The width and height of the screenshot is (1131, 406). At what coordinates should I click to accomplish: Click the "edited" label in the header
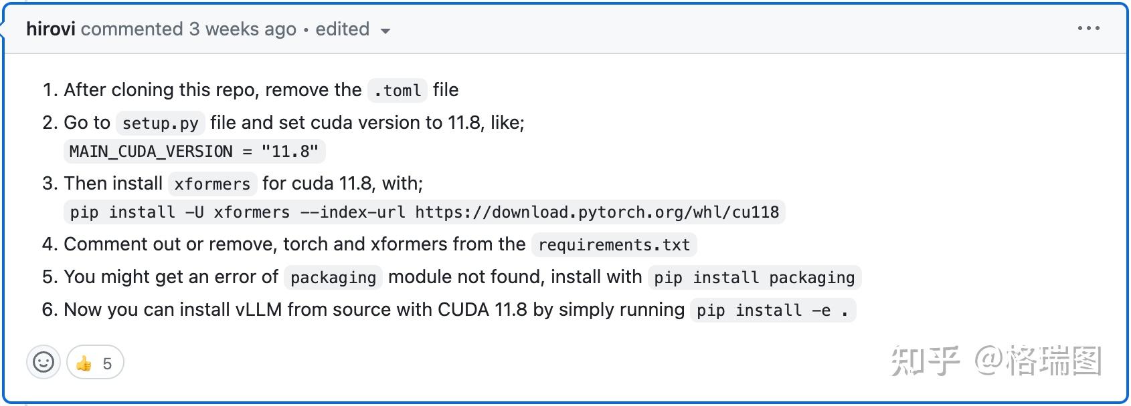pos(342,29)
